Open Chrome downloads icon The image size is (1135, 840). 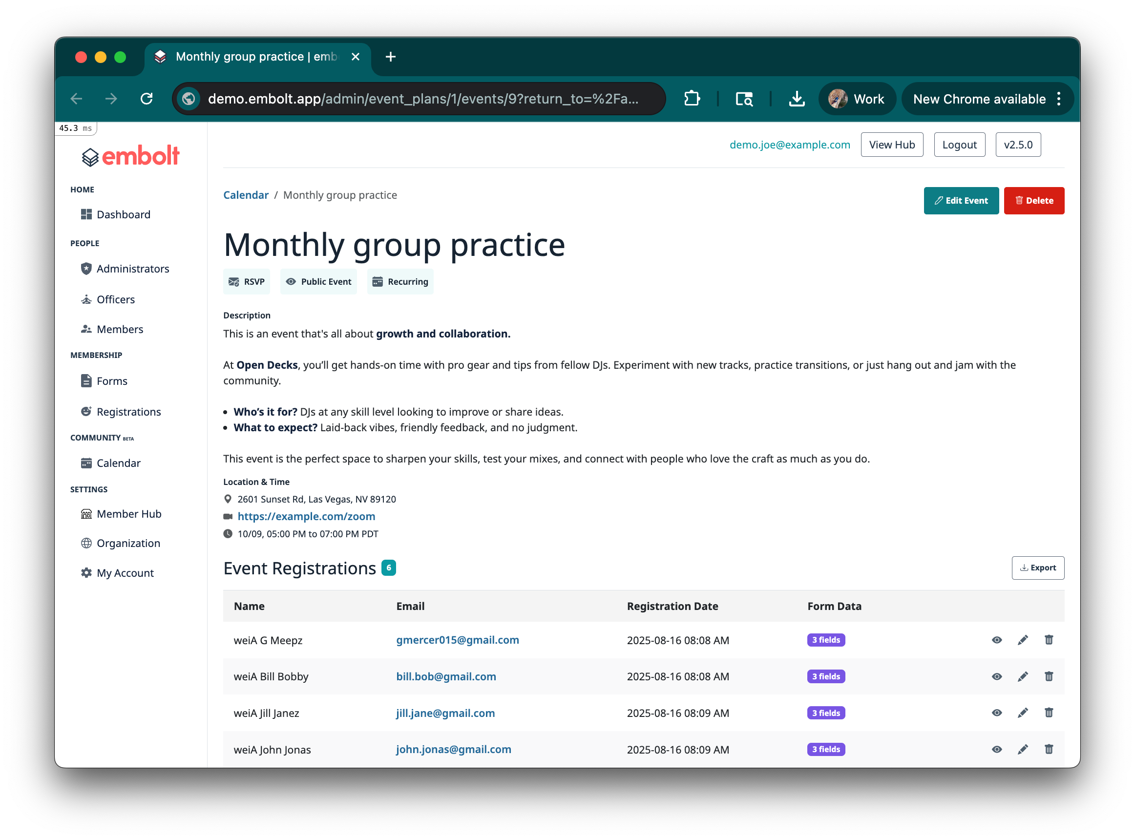pos(797,99)
